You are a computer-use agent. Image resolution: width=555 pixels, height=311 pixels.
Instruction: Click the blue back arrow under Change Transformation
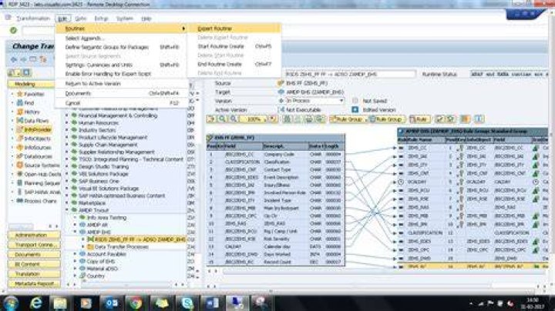[x=14, y=59]
